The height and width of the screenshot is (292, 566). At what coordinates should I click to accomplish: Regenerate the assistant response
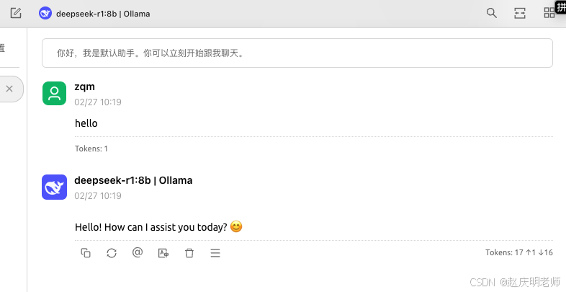[x=112, y=253]
